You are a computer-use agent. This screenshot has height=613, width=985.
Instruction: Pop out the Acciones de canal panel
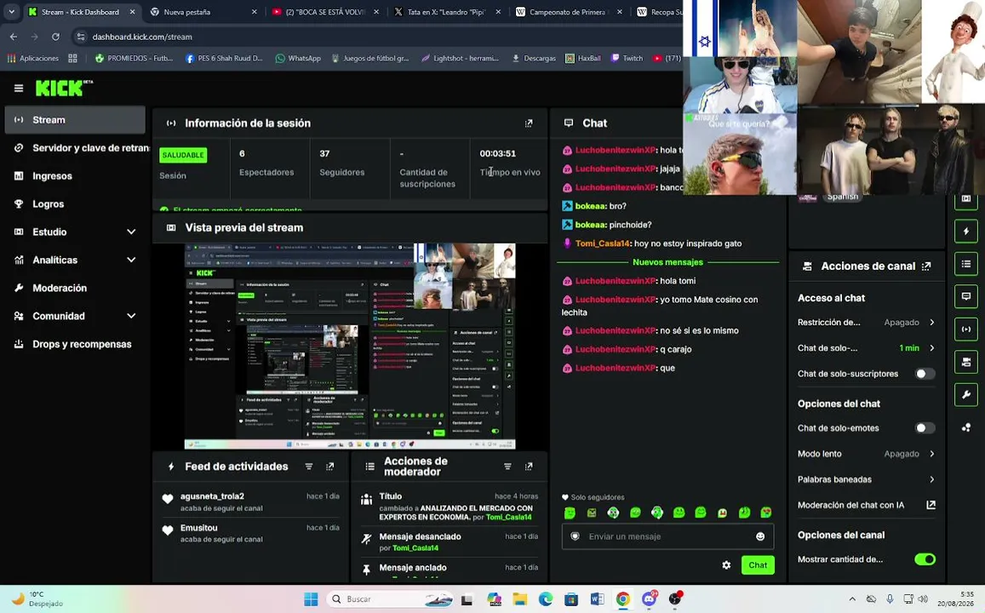tap(926, 266)
